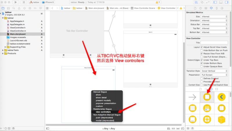232x131 pixels.
Task: Select iPhone 6 run destination
Action: [48, 2]
